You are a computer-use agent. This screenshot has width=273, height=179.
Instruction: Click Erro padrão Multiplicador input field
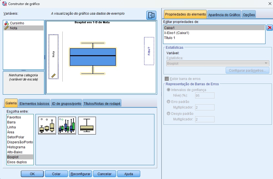205,107
